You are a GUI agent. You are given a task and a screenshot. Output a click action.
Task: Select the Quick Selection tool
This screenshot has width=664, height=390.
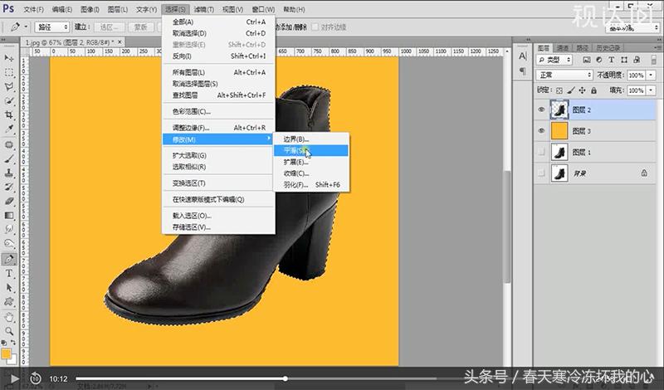(9, 100)
